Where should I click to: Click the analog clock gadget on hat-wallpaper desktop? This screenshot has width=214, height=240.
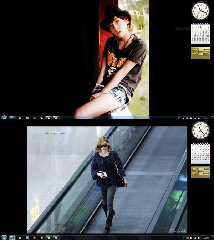200,11
